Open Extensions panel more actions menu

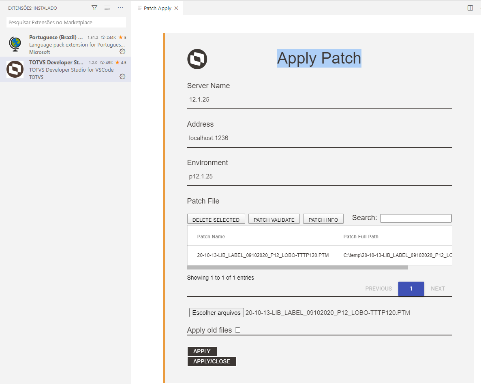point(120,8)
